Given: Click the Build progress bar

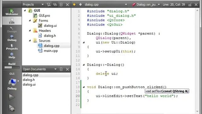Looking at the screenshot, I should [12, 67].
